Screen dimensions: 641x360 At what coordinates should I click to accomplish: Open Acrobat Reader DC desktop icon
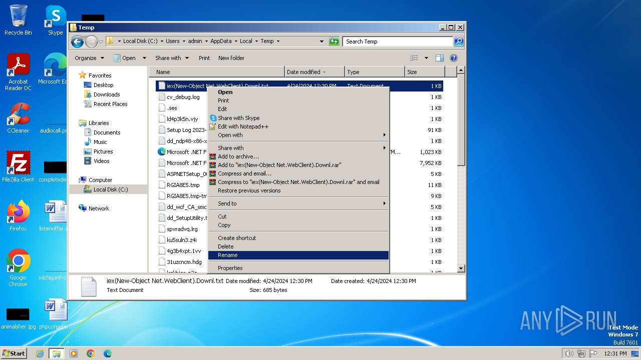pyautogui.click(x=18, y=72)
